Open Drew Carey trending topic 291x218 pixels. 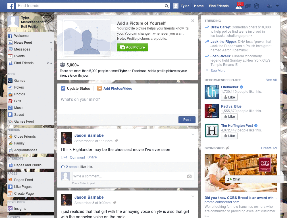coord(220,27)
